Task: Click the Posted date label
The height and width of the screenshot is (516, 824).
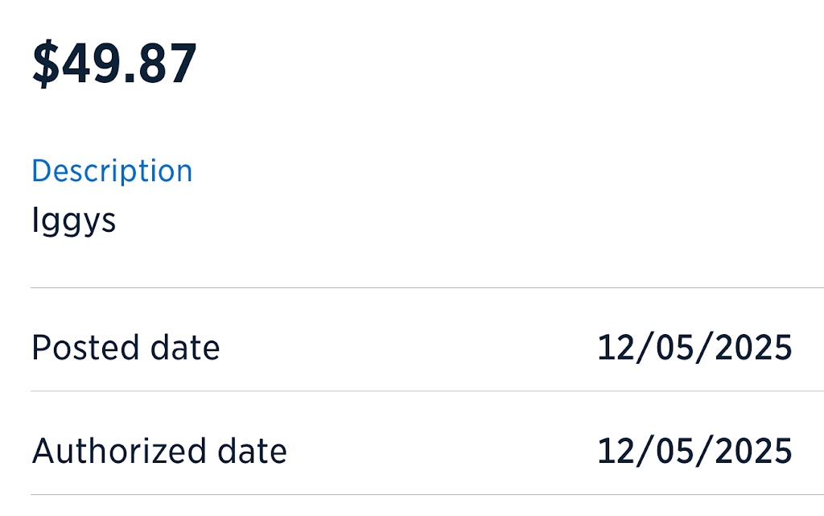Action: pyautogui.click(x=126, y=347)
